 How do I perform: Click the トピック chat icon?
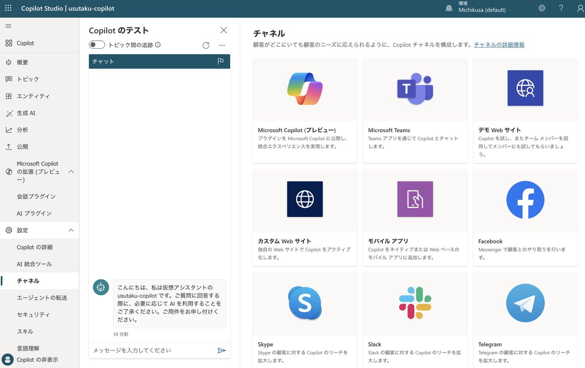(x=9, y=79)
